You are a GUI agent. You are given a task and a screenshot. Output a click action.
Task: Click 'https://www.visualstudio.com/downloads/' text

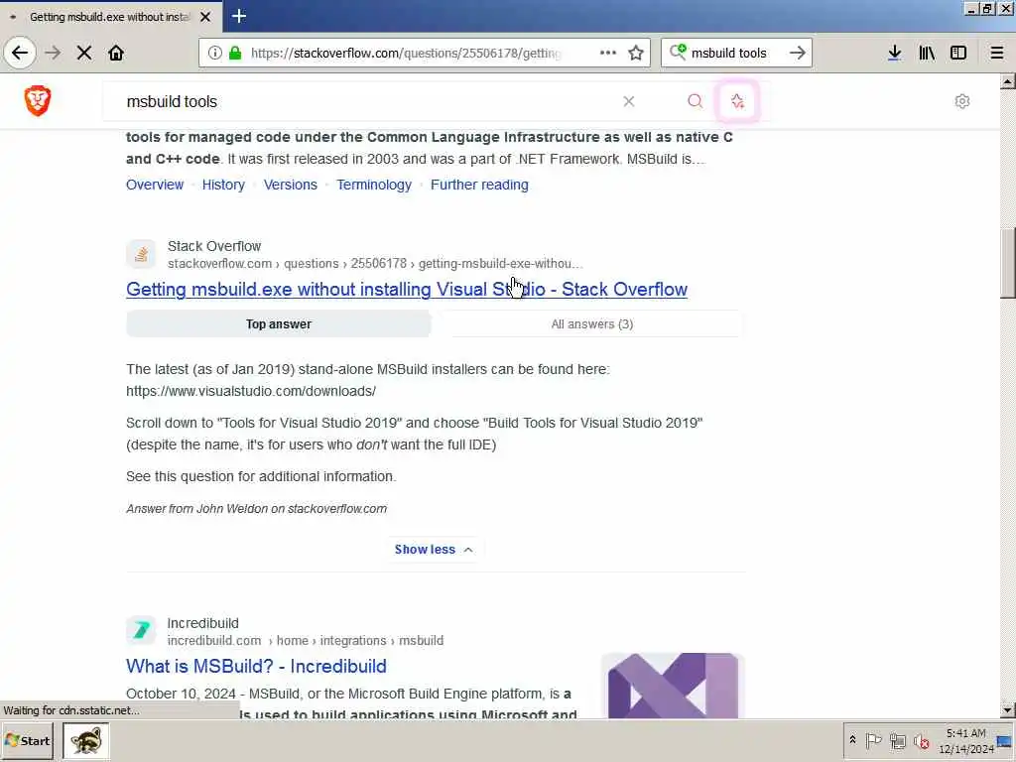coord(251,391)
